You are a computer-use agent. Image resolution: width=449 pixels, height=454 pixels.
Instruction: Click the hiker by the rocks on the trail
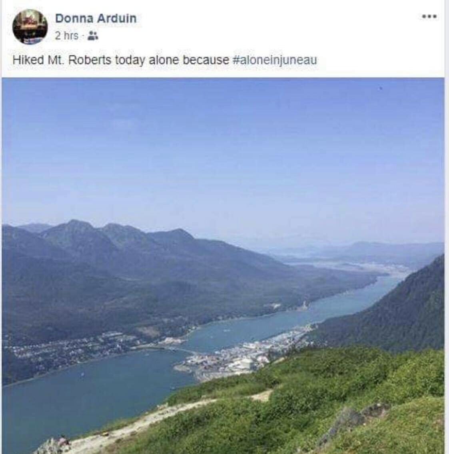tap(63, 442)
